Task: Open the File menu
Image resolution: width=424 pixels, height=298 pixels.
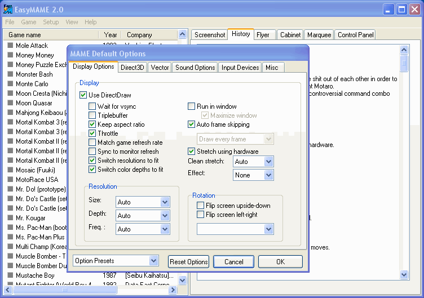Action: (10, 22)
